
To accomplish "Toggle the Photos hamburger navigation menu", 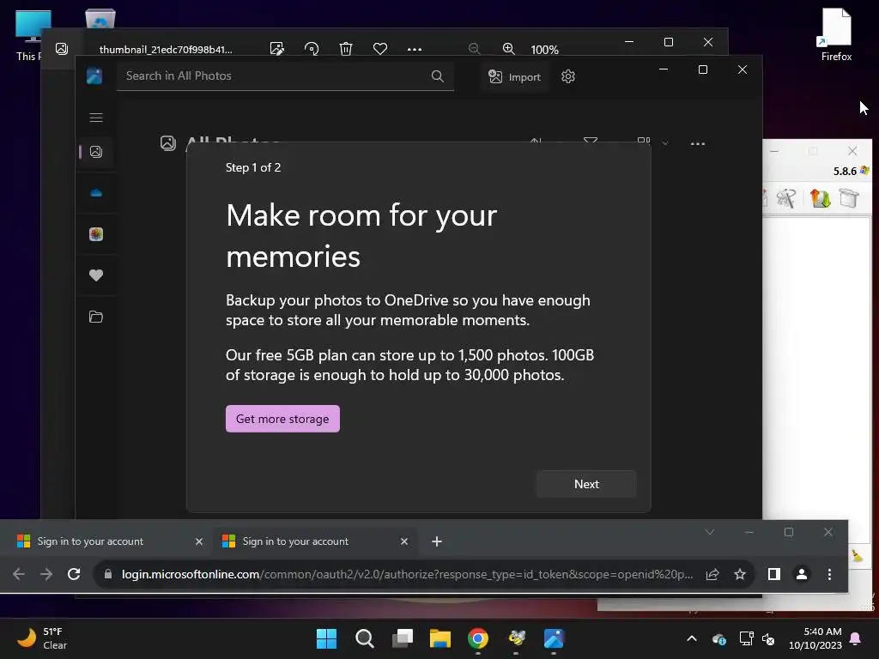I will point(96,118).
